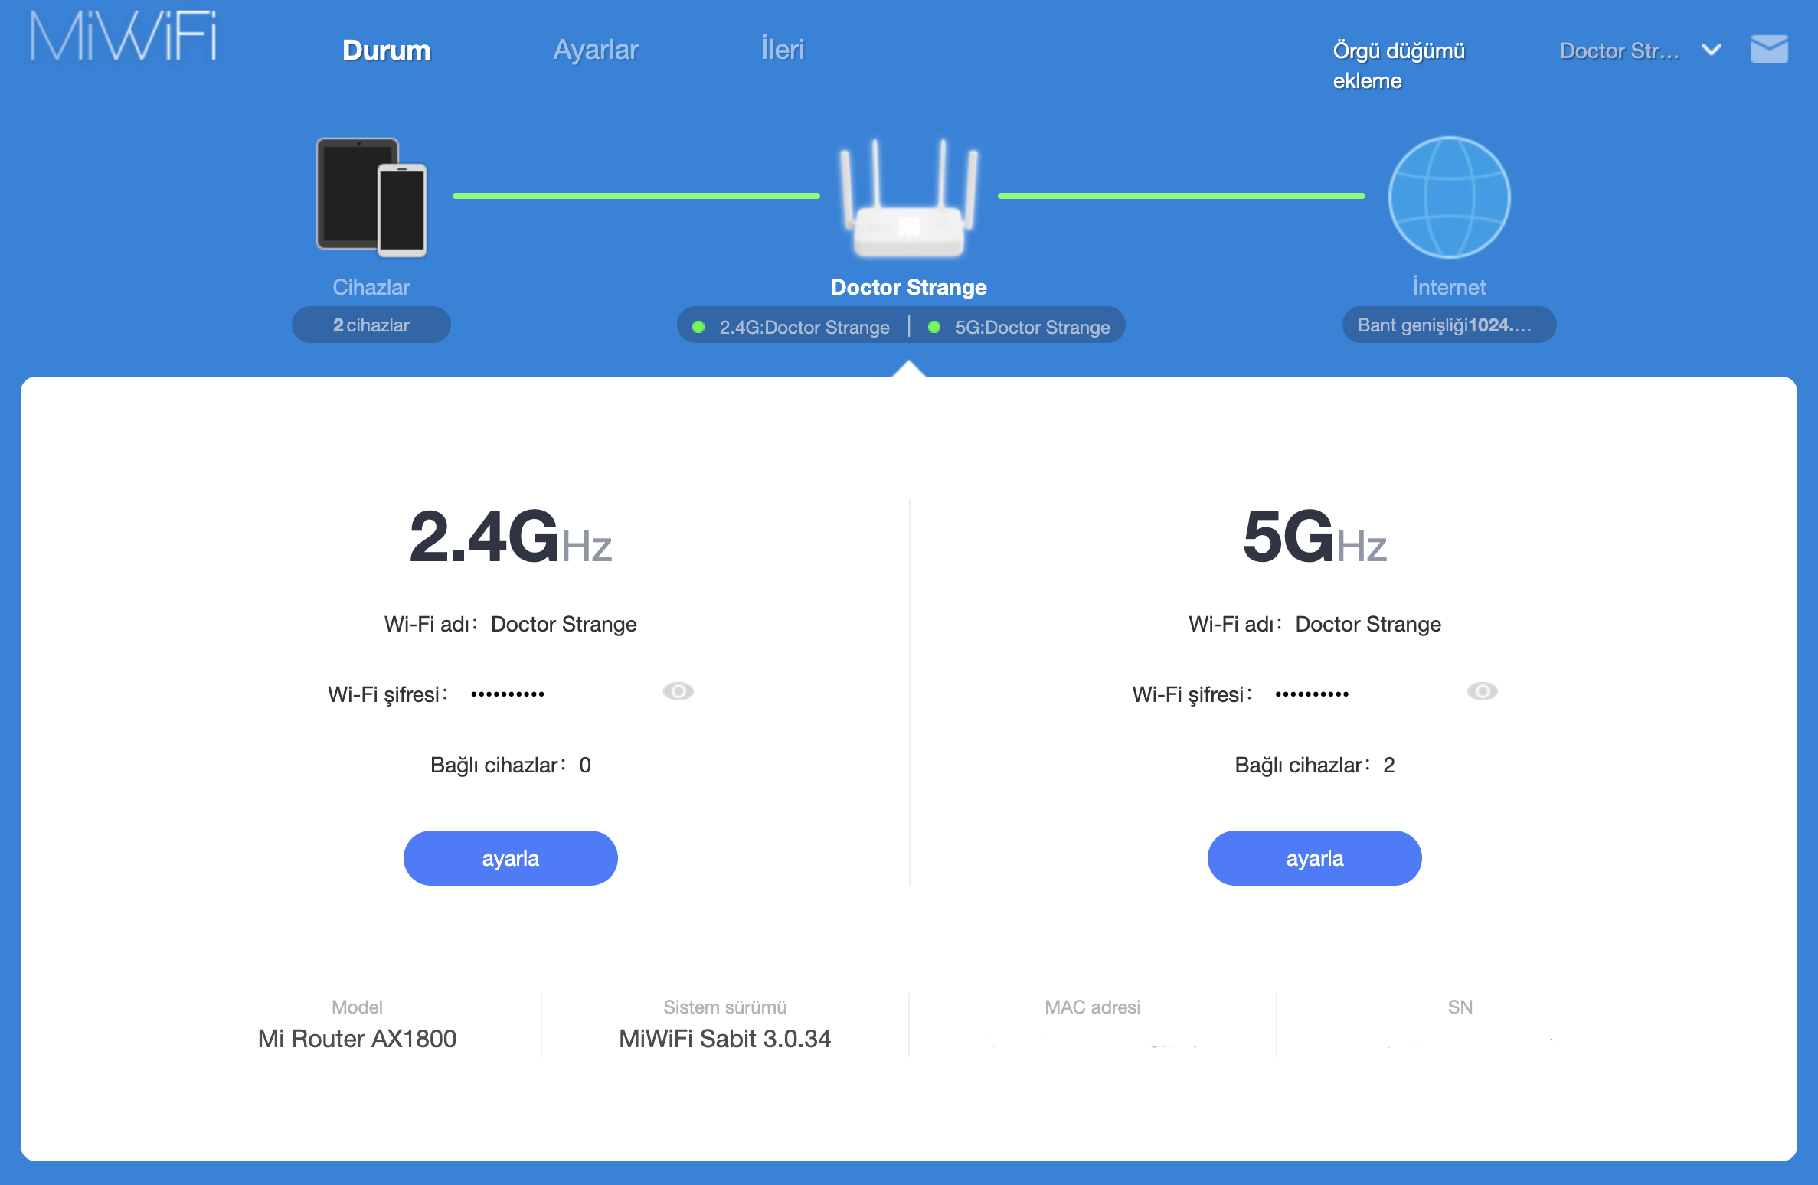Click the bold Doctor Strange router name
This screenshot has height=1185, width=1818.
click(x=909, y=287)
